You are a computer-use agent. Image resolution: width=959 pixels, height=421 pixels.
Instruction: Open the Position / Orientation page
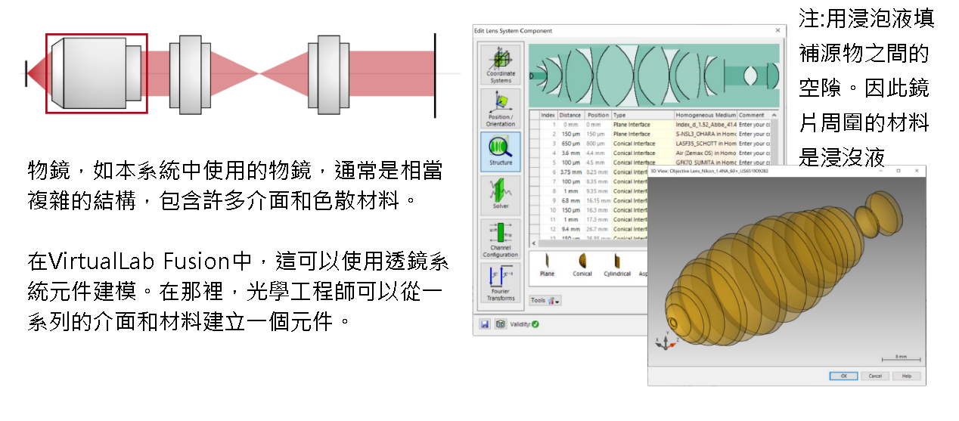[500, 108]
